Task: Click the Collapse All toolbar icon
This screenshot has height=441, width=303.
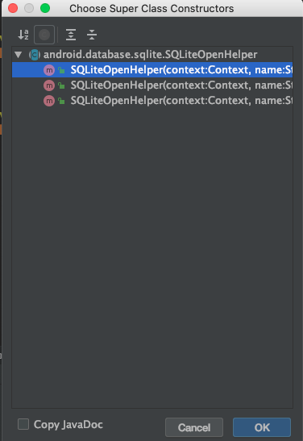Action: 92,35
